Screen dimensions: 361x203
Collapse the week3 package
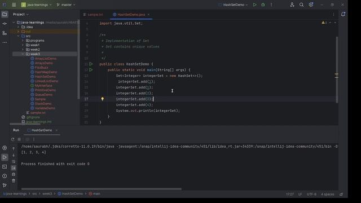[23, 54]
